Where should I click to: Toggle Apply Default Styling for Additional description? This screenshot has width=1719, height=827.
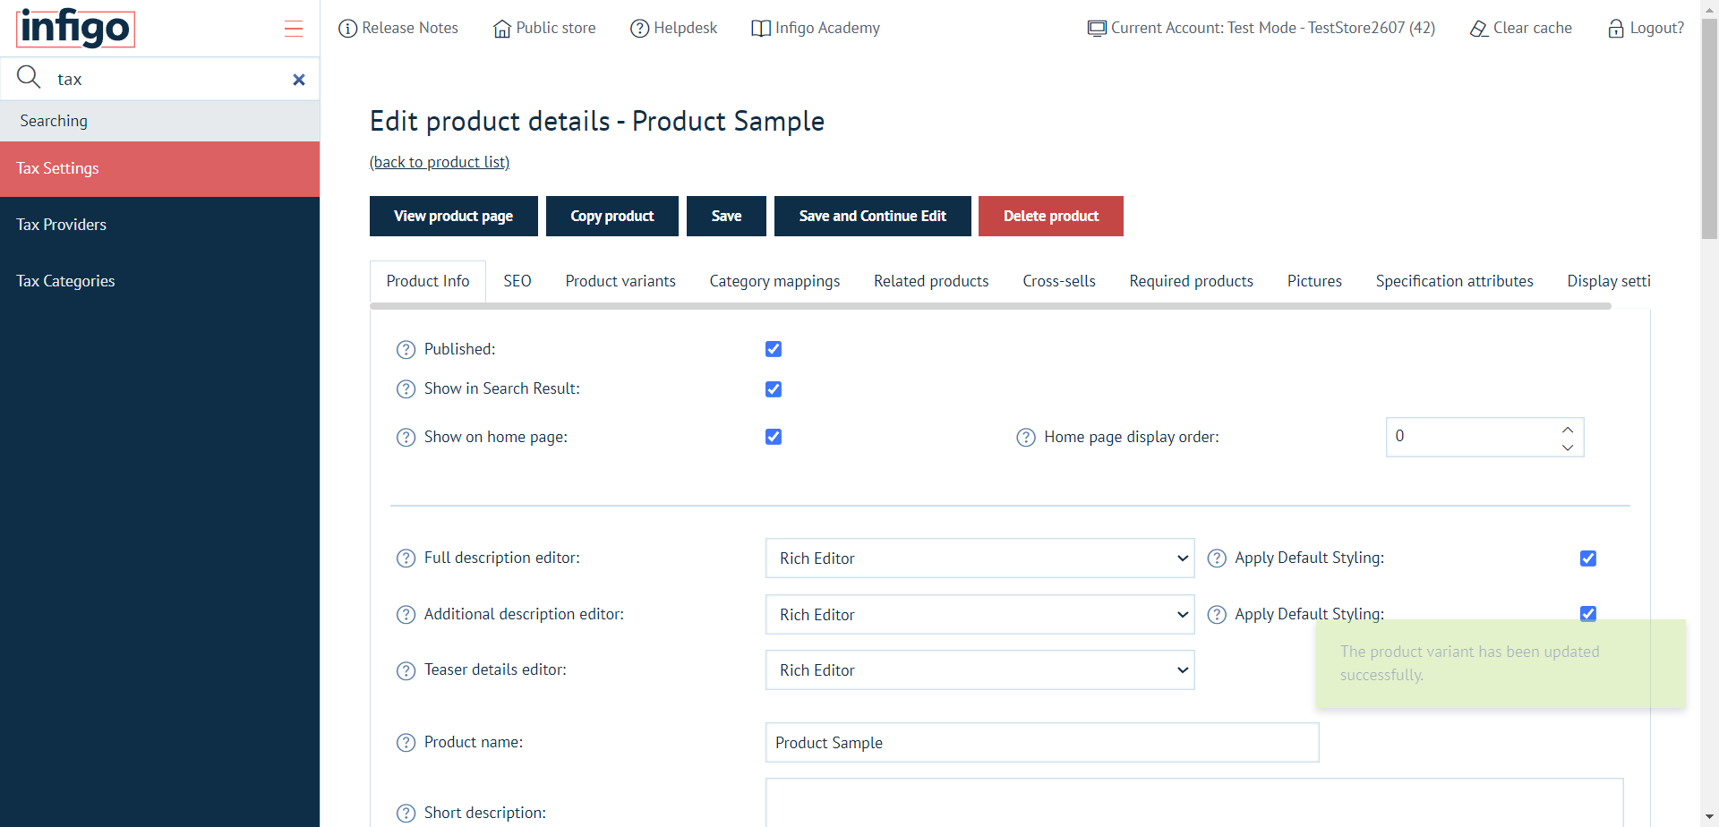pyautogui.click(x=1588, y=614)
